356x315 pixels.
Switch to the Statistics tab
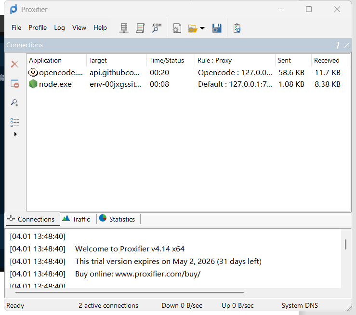click(119, 219)
